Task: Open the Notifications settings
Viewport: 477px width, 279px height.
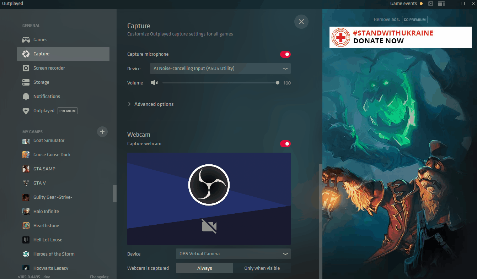Action: point(63,97)
